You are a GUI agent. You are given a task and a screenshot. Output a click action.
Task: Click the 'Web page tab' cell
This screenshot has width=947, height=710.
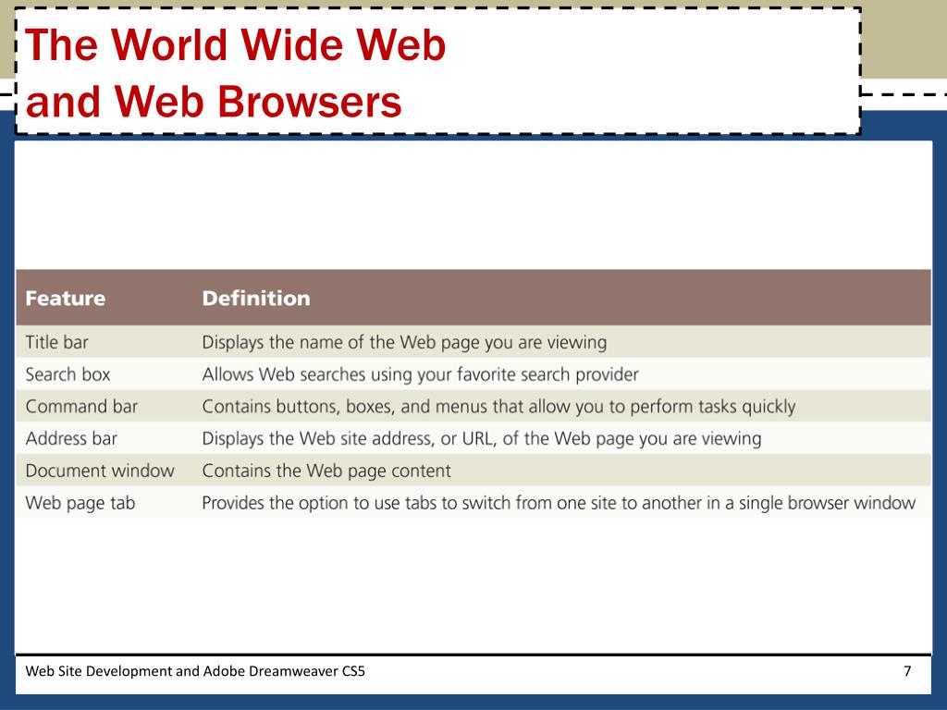click(x=80, y=503)
